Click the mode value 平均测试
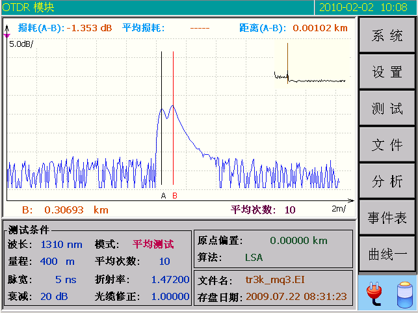Image resolution: width=418 pixels, height=313 pixels. point(153,244)
